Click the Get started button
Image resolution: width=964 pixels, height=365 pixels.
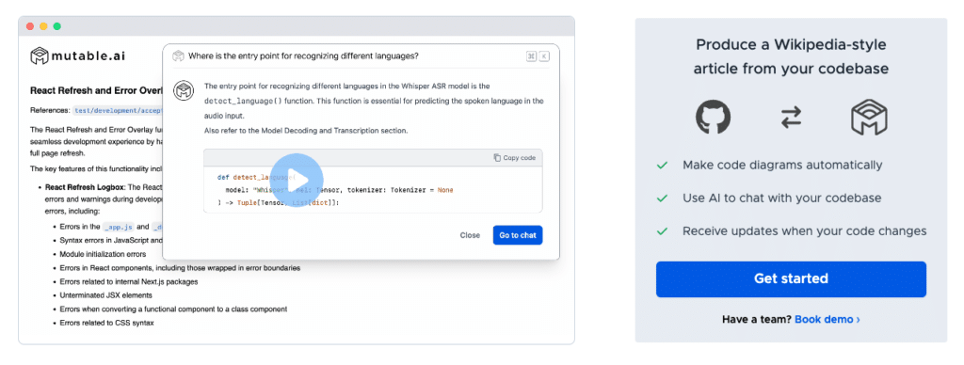tap(791, 279)
